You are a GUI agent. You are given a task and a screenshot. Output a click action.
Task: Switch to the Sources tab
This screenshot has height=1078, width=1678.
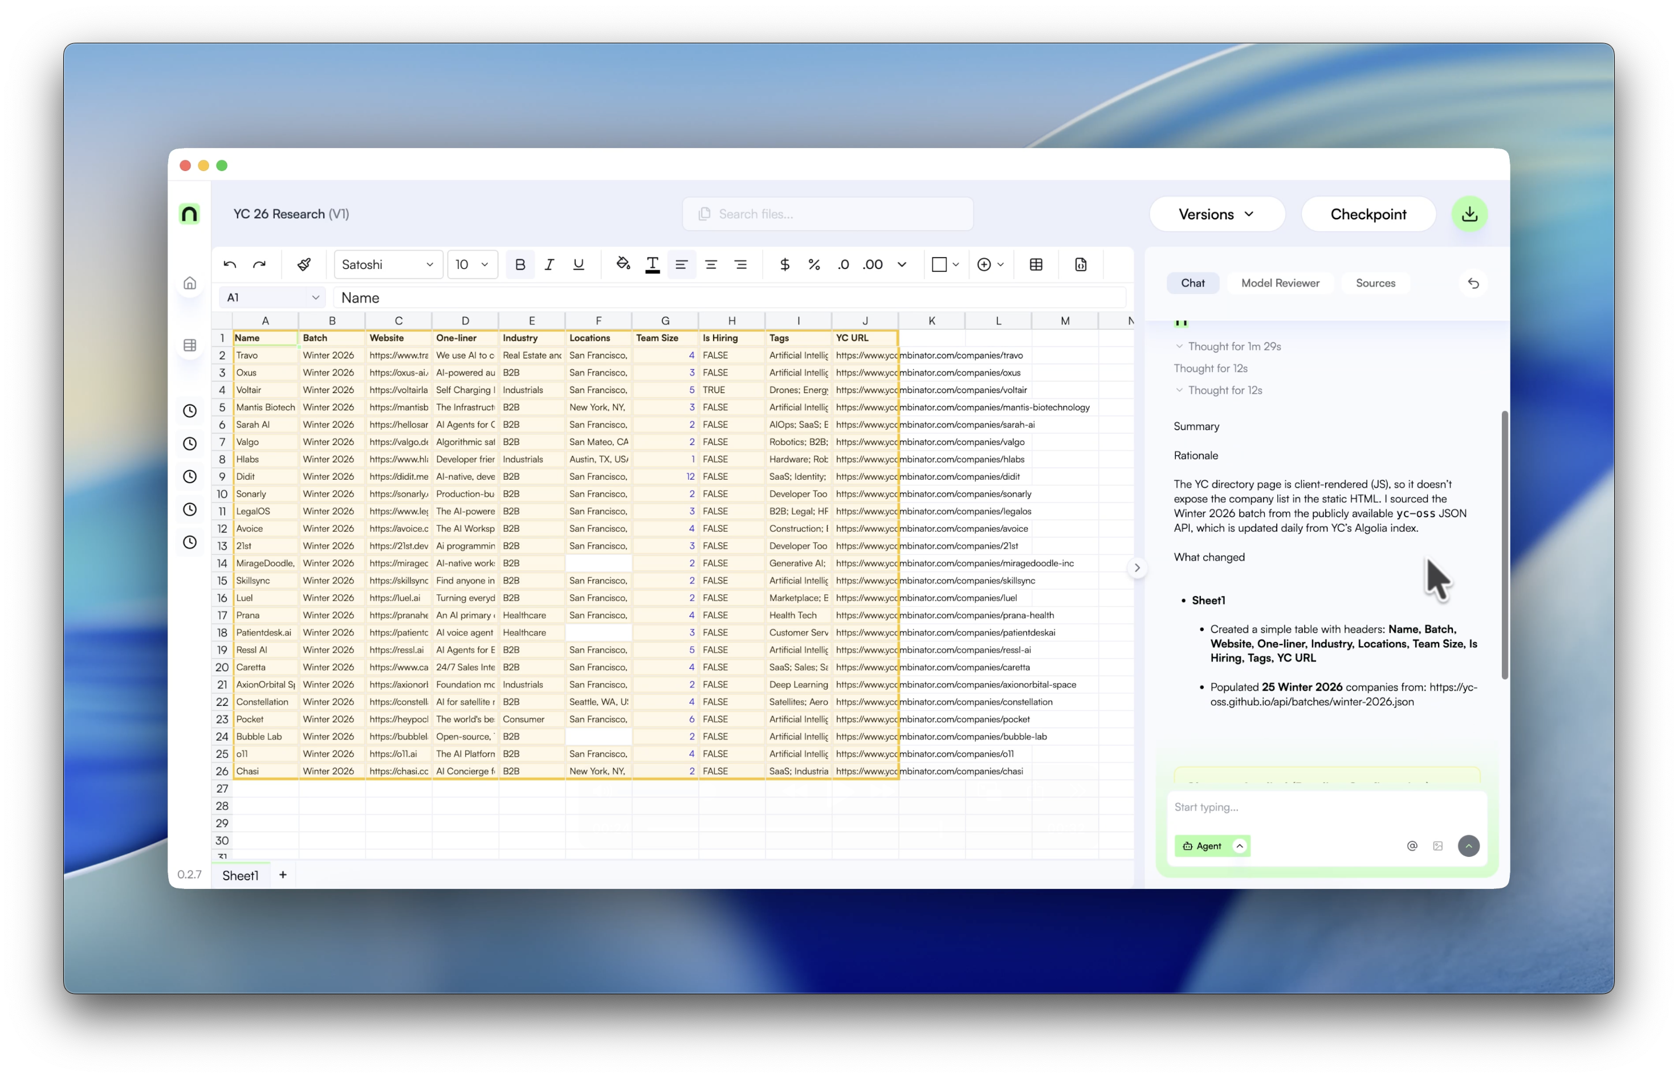[x=1375, y=284]
